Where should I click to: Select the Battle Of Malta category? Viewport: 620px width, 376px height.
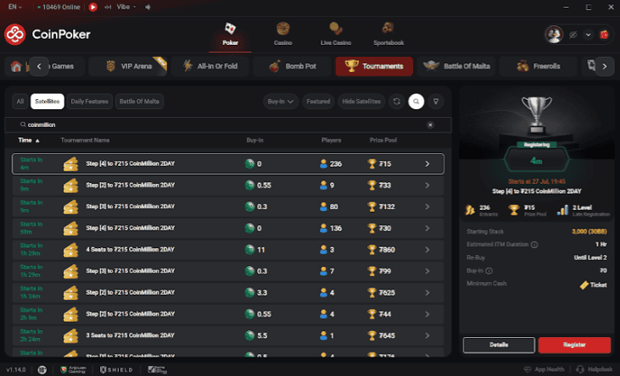(456, 66)
